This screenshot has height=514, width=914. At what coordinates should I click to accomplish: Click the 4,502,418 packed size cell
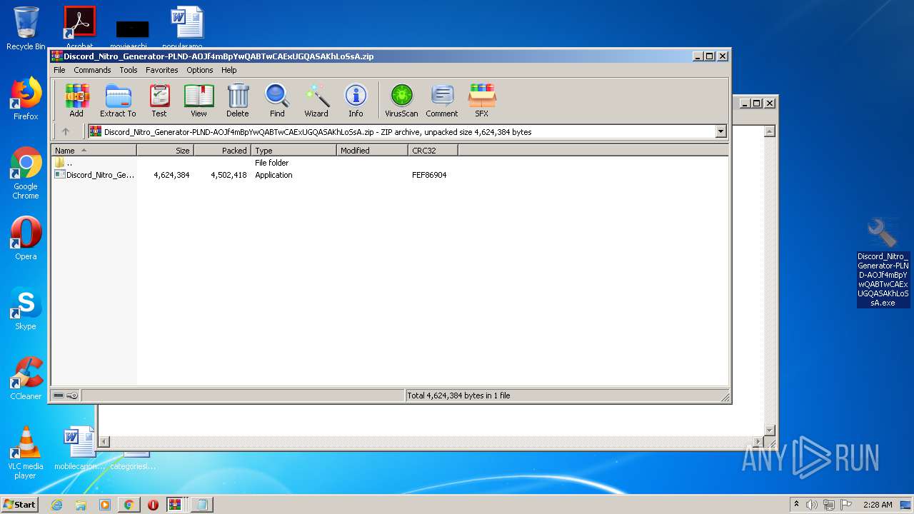tap(228, 175)
